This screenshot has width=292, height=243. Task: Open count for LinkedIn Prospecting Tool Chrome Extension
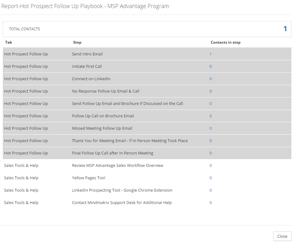point(211,190)
